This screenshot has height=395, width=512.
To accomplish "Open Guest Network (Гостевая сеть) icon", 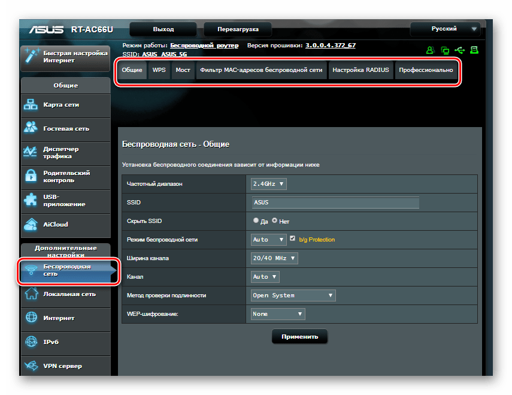I will 31,128.
